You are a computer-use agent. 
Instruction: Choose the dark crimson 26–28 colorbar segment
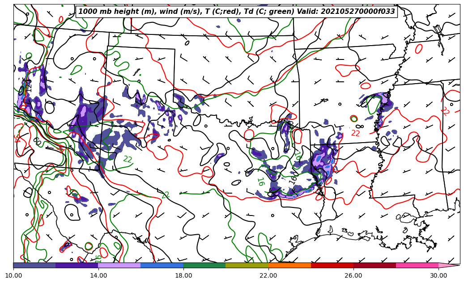[375, 265]
